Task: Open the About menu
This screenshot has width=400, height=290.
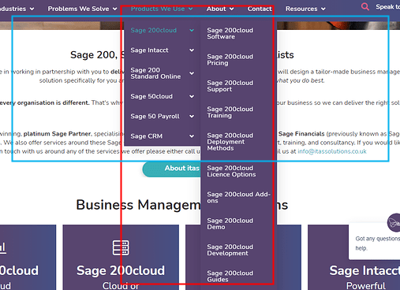Action: click(216, 9)
